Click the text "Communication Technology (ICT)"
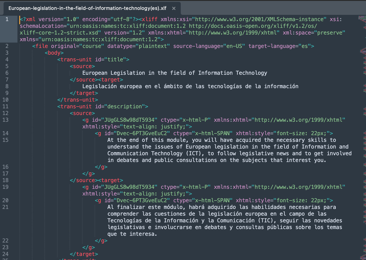This screenshot has width=366, height=260. (154, 153)
